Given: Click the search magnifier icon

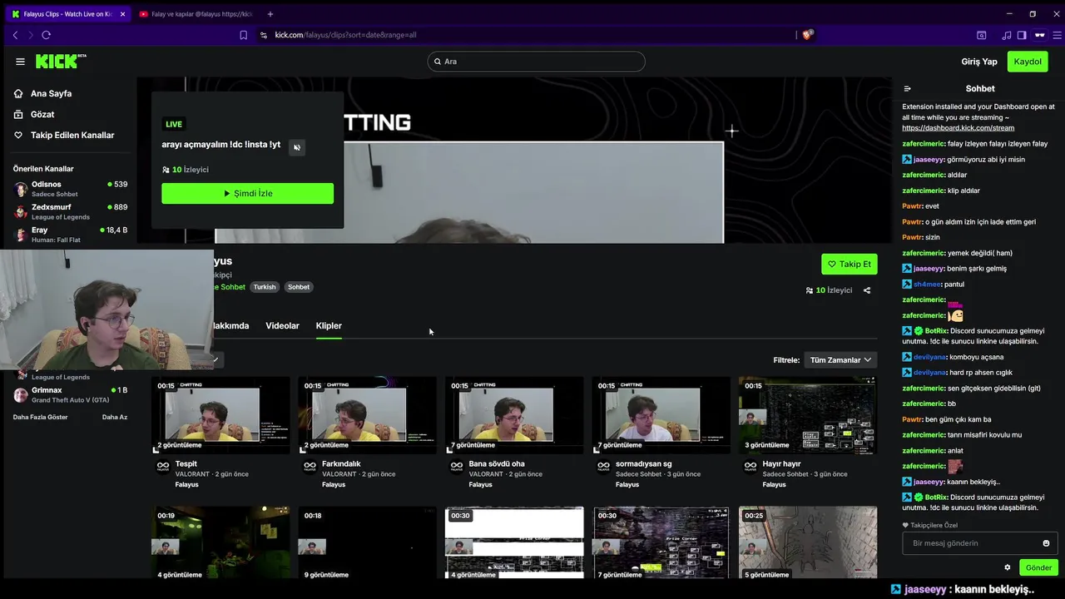Looking at the screenshot, I should click(437, 62).
